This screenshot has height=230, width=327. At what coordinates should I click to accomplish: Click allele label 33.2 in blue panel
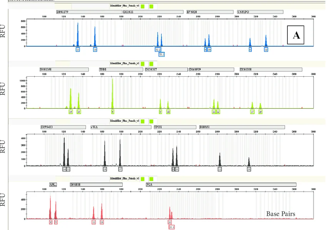[162, 55]
